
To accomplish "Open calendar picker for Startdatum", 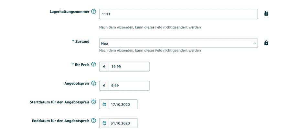I will click(104, 104).
